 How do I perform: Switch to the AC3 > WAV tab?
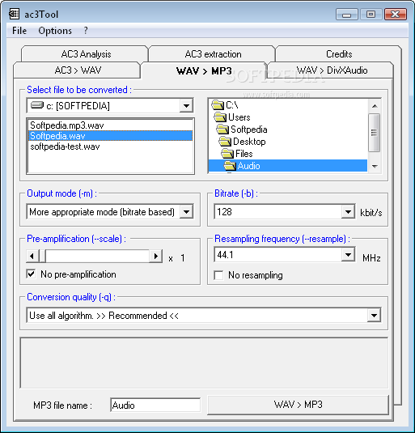[x=77, y=70]
